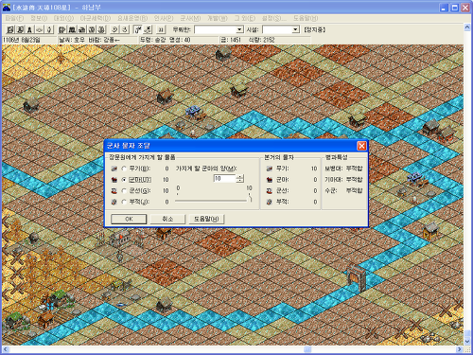Viewport: 473px width, 355px height.
Task: Click the gold status 금: 1451
Action: coord(231,40)
